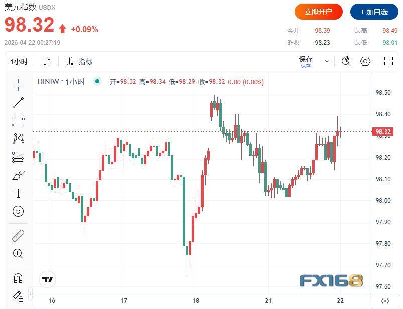Click the orange 立即开户 button
This screenshot has width=403, height=309.
pos(318,11)
